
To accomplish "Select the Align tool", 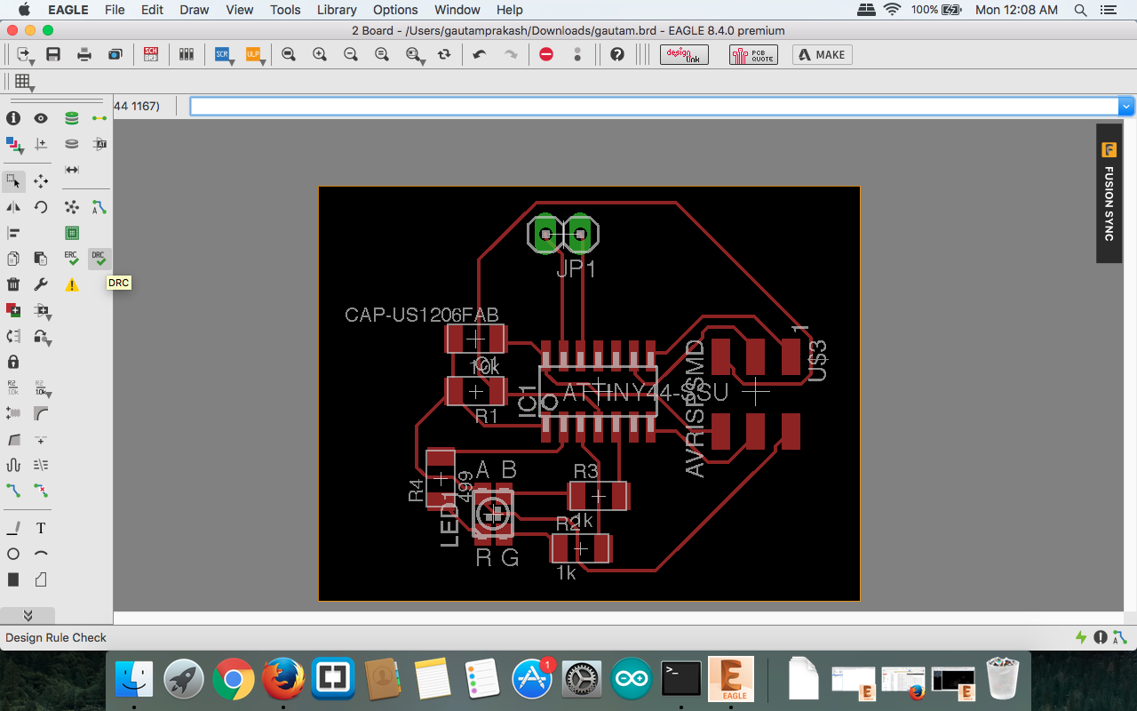I will point(13,233).
